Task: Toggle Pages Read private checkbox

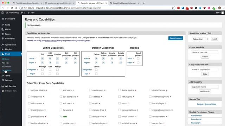Action: click(138, 63)
